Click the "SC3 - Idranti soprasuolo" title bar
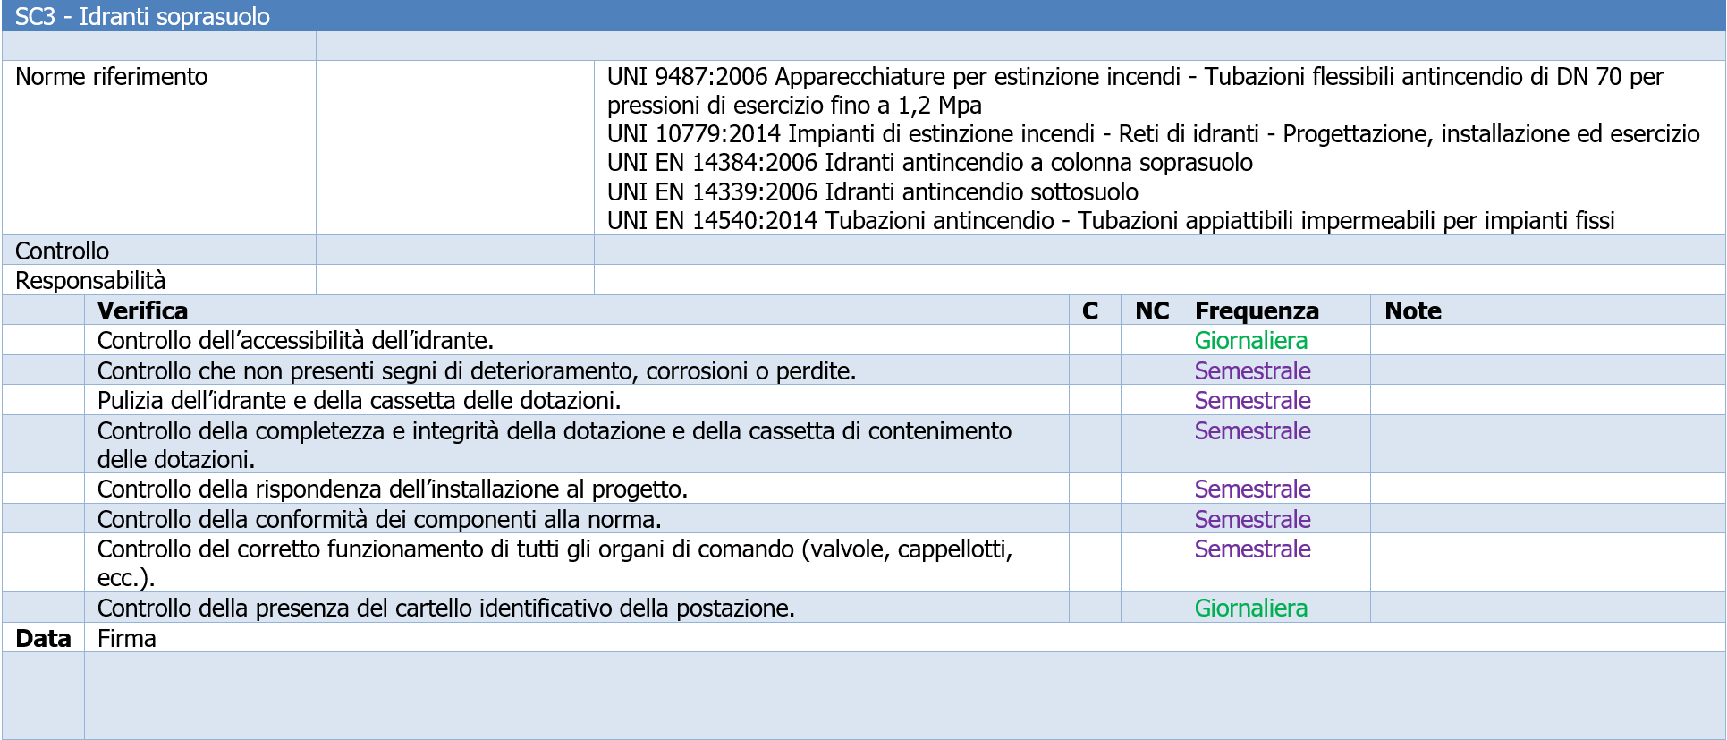1727x740 pixels. pos(143,16)
